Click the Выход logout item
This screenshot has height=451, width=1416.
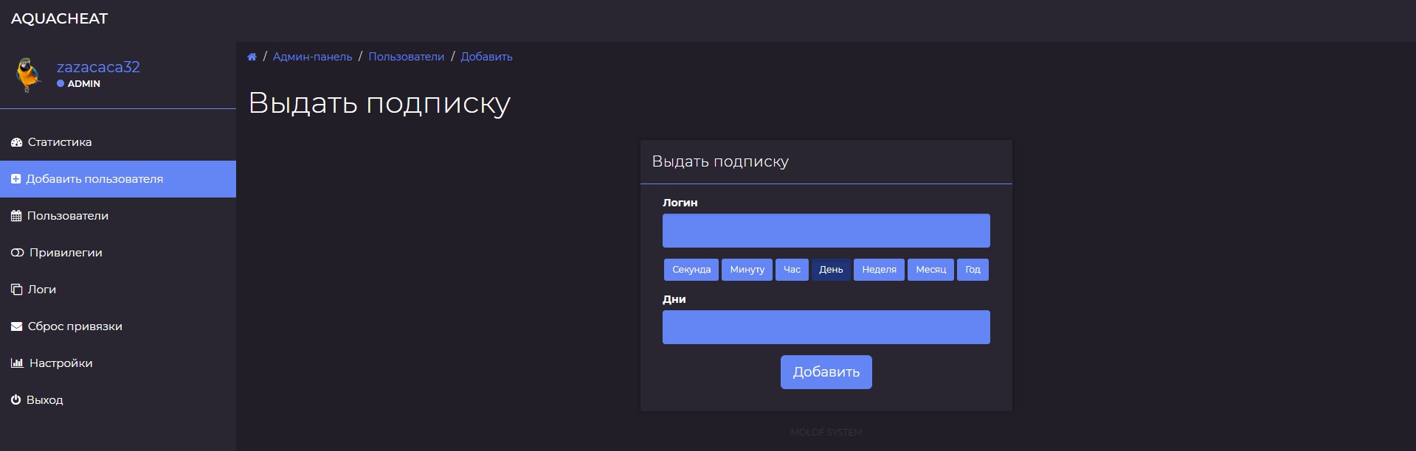(x=44, y=400)
